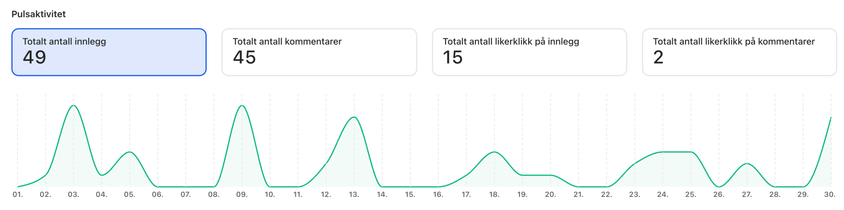
Task: Click the 01. axis label
Action: pos(18,195)
